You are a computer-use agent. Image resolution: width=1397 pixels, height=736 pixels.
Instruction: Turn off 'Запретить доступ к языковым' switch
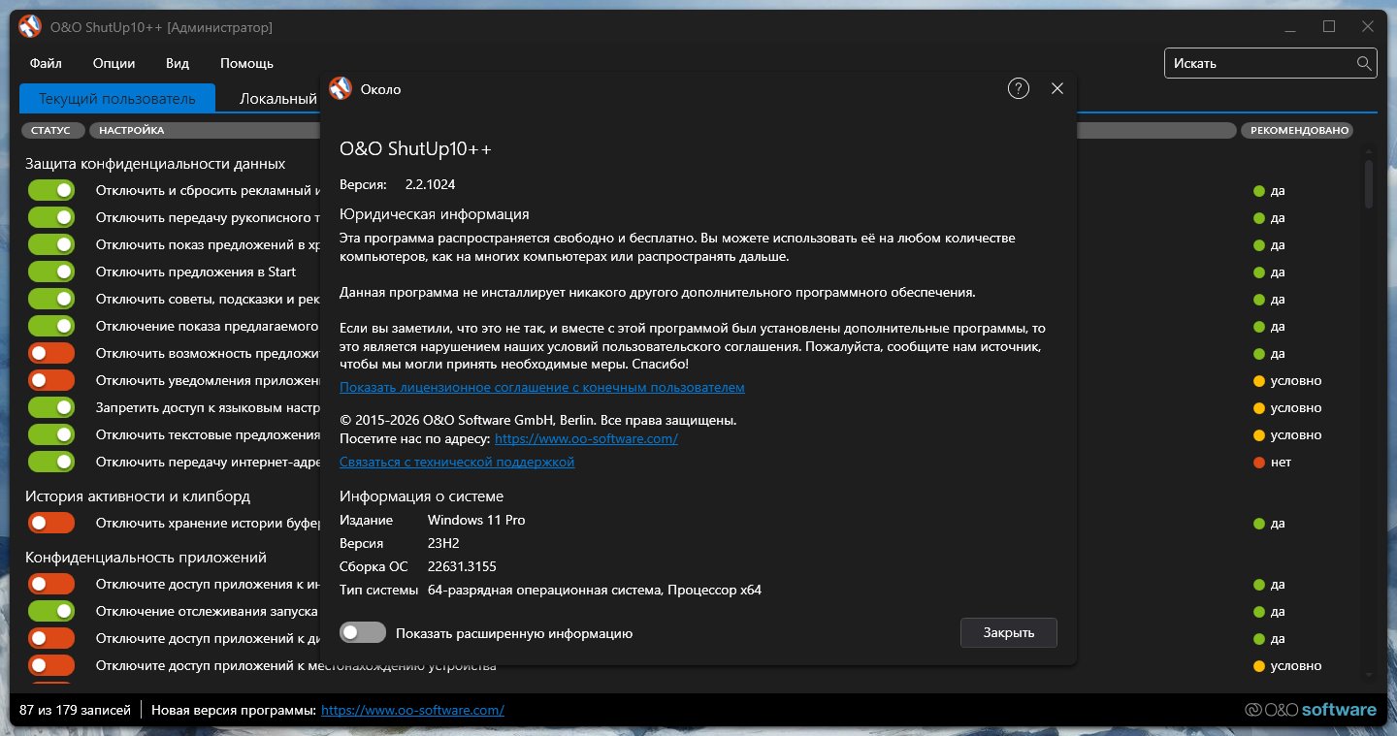51,407
